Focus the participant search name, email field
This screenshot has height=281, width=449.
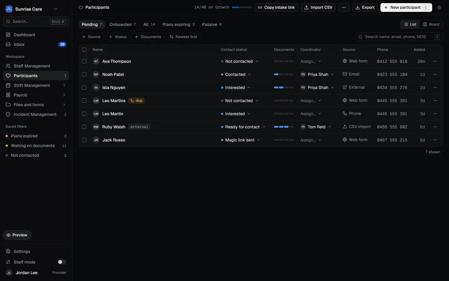point(399,37)
